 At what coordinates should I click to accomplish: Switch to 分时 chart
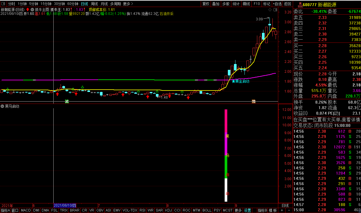(x=11, y=4)
